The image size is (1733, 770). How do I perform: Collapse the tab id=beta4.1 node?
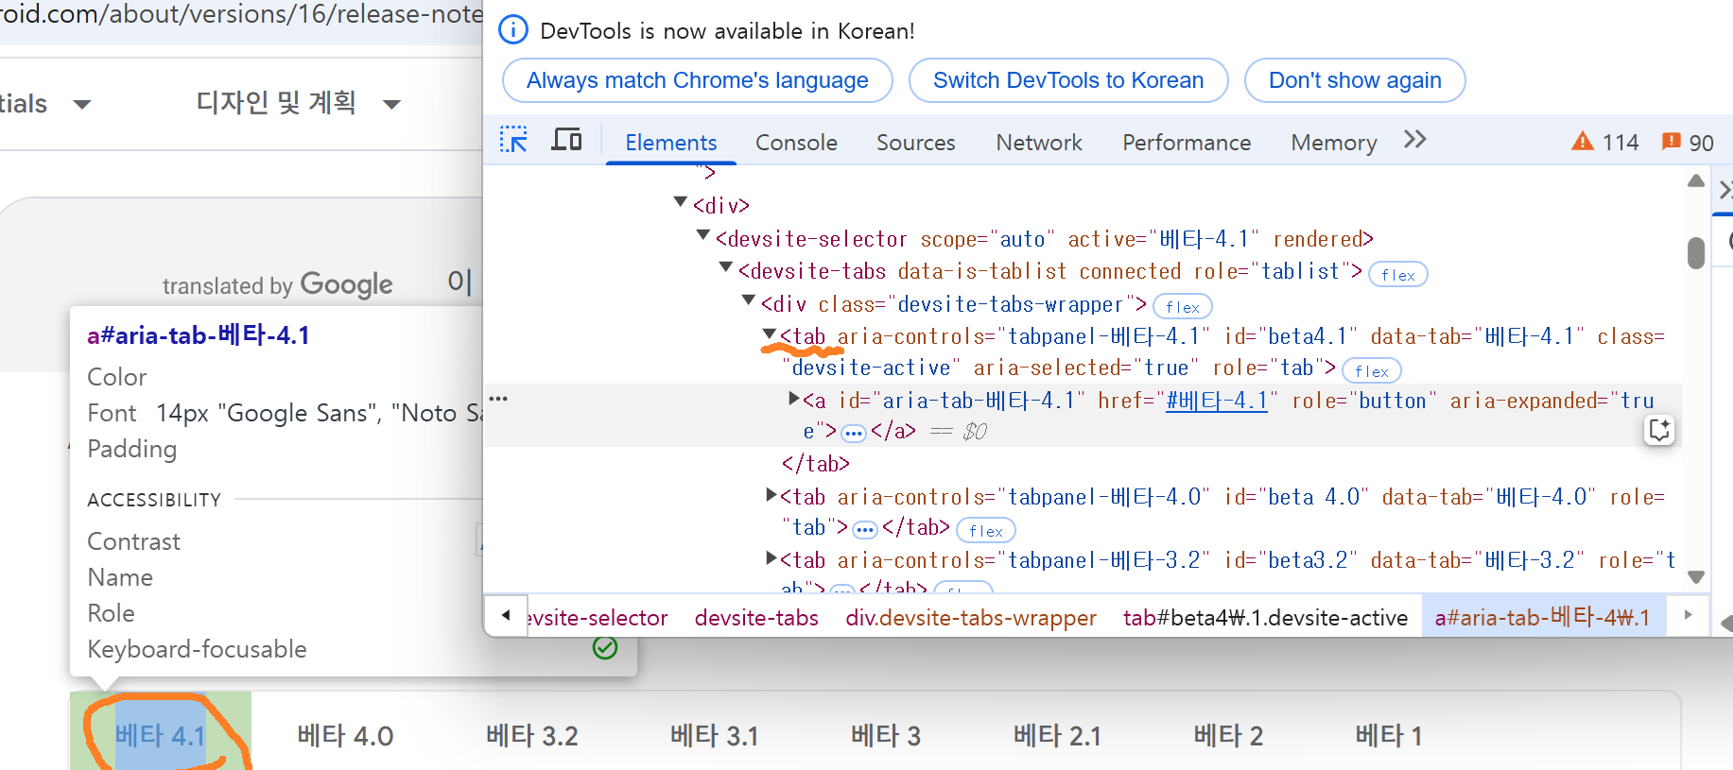pos(771,334)
